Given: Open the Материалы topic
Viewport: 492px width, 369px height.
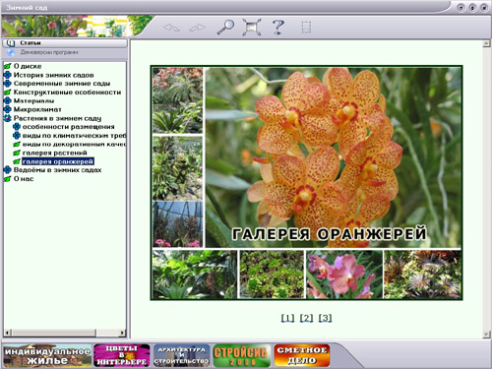Looking at the screenshot, I should click(x=33, y=100).
